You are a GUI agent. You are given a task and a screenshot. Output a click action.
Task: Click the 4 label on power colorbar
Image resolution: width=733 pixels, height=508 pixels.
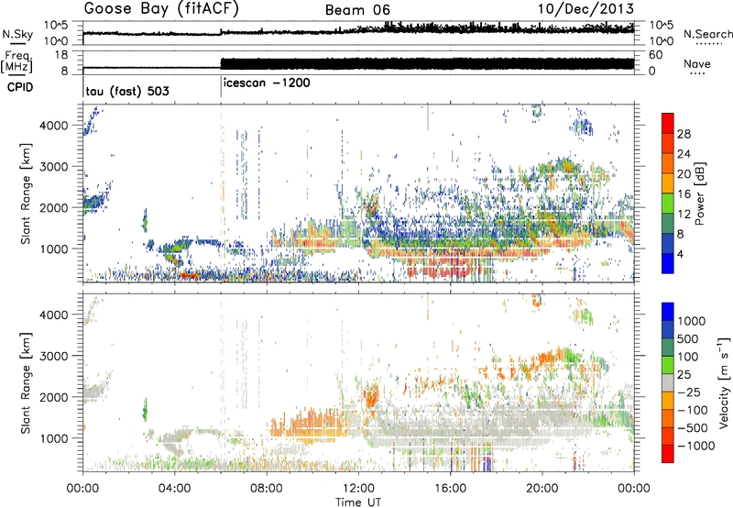pyautogui.click(x=681, y=254)
